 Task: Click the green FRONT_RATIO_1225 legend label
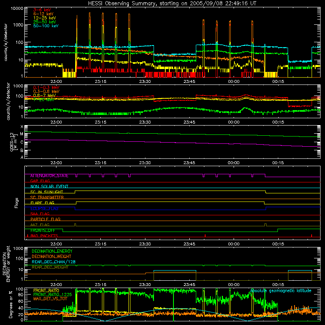[x=52, y=295]
